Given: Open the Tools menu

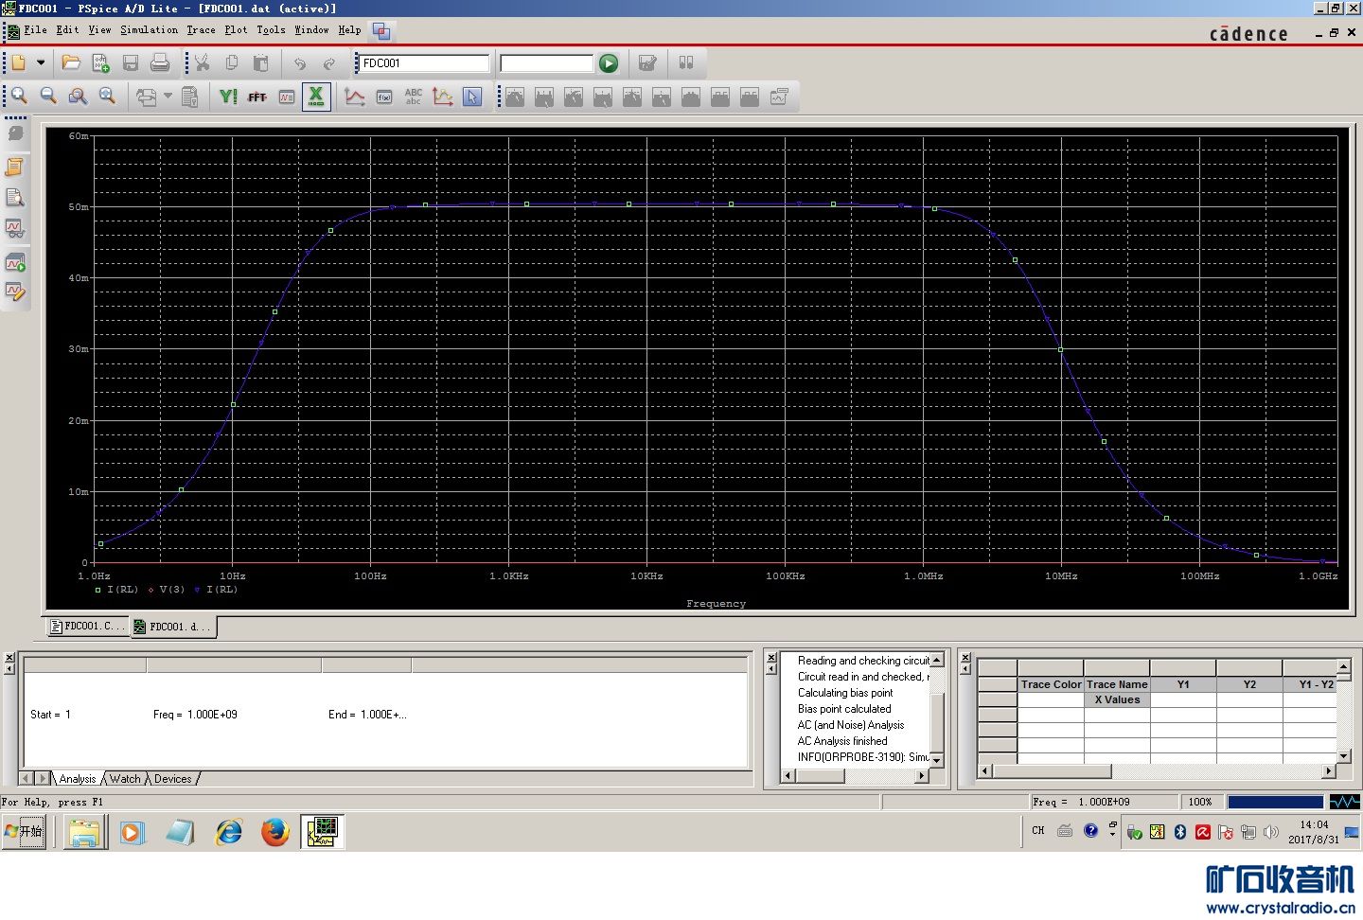Looking at the screenshot, I should (271, 30).
